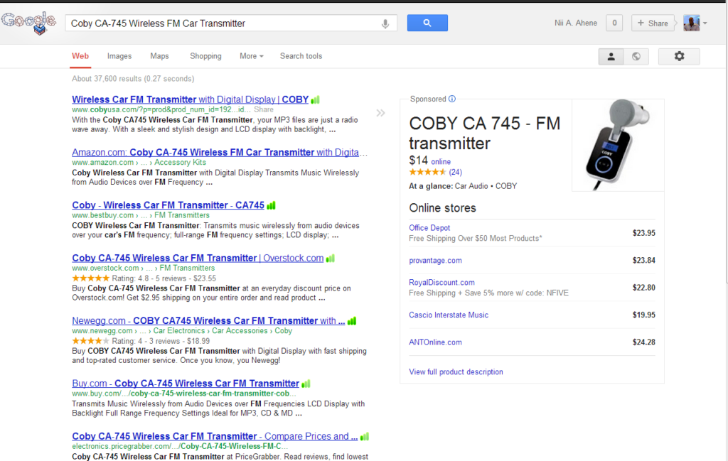Screen dimensions: 728x461
Task: Click inside the search query text field
Action: 220,23
